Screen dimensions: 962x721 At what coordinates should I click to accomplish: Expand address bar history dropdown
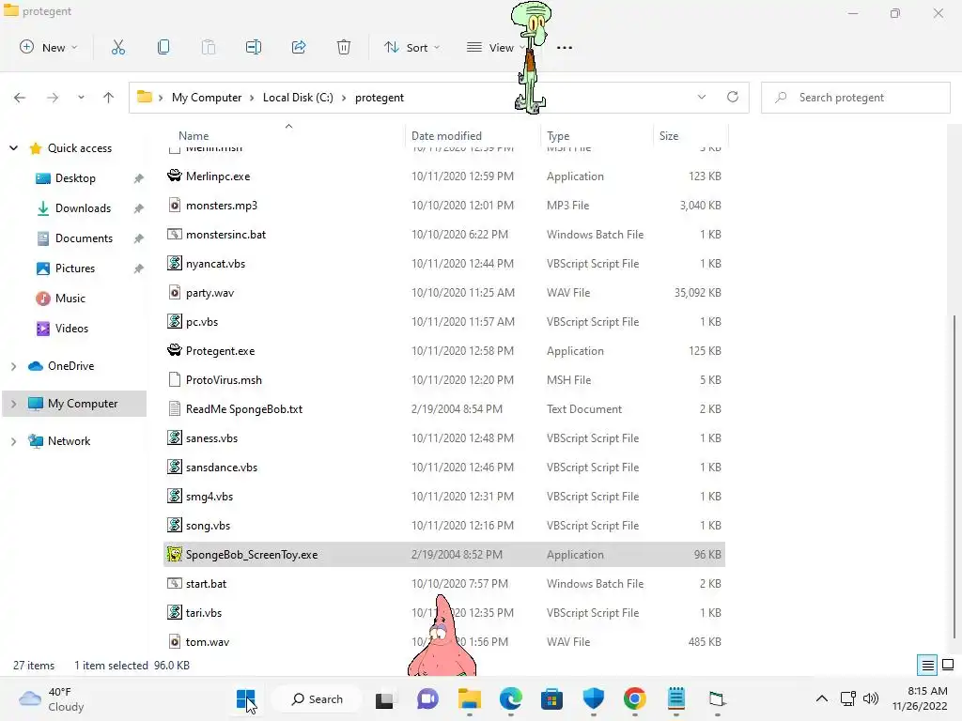[702, 97]
